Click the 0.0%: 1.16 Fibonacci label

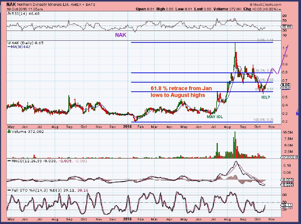coord(265,40)
